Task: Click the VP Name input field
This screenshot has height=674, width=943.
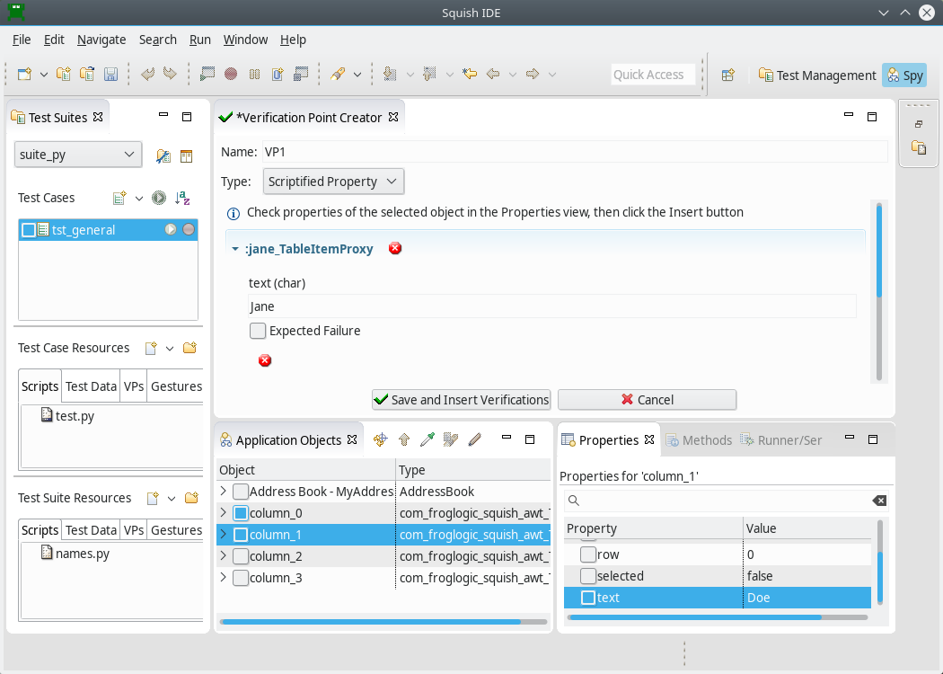Action: [575, 152]
